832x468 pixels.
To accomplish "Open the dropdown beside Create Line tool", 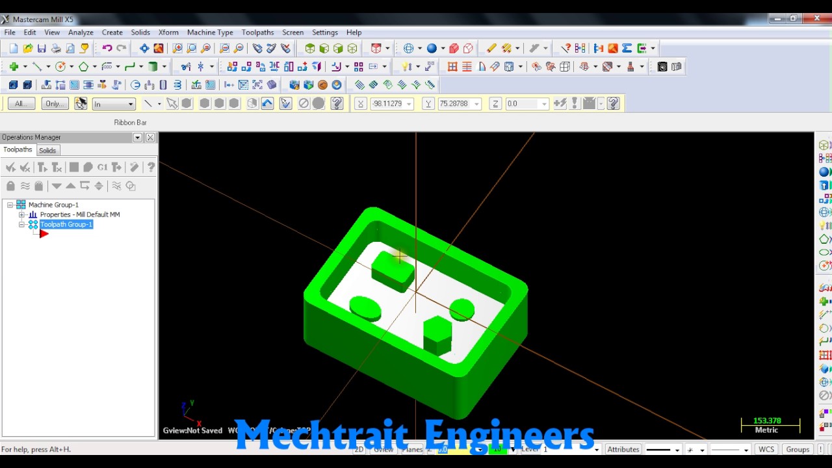I will click(48, 66).
